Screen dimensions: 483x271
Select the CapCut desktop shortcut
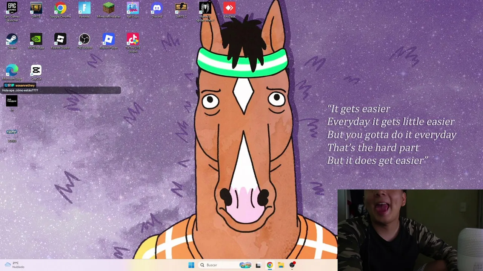pyautogui.click(x=36, y=73)
